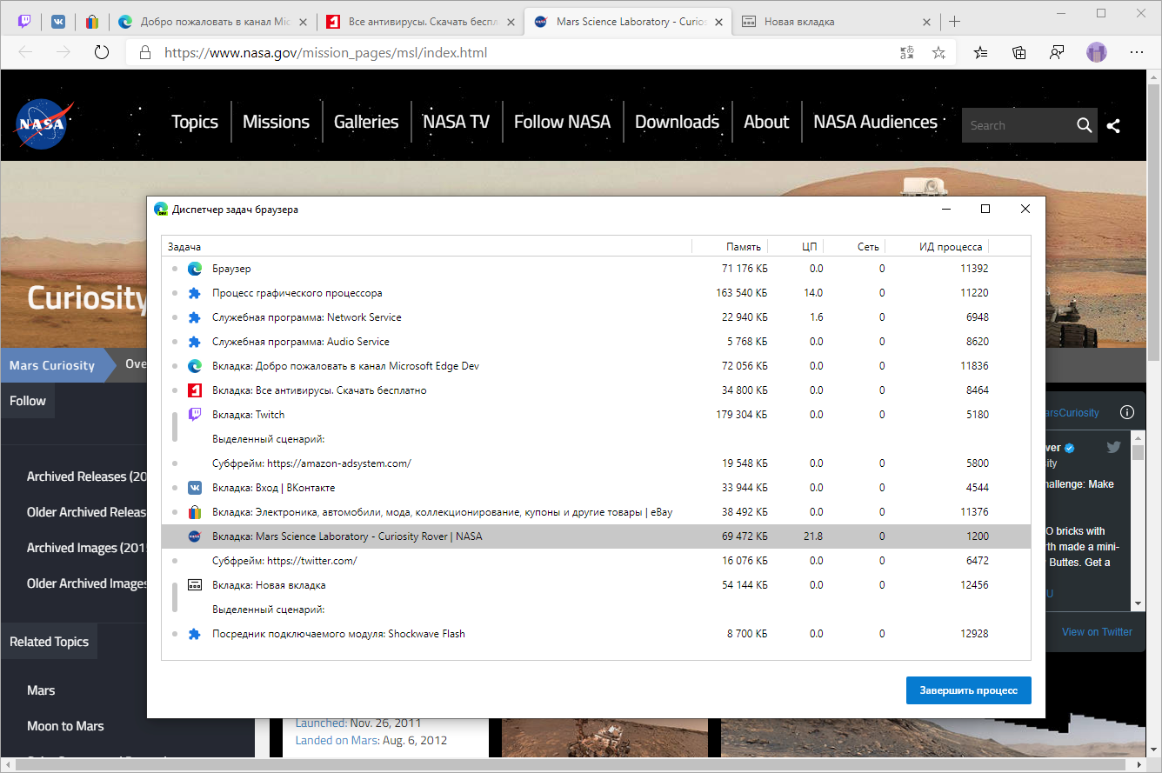Close the Новая вкладка tab
Viewport: 1162px width, 773px height.
tap(925, 22)
